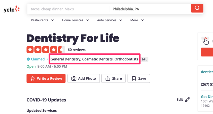Click the camera icon in Add Photo

74,78
